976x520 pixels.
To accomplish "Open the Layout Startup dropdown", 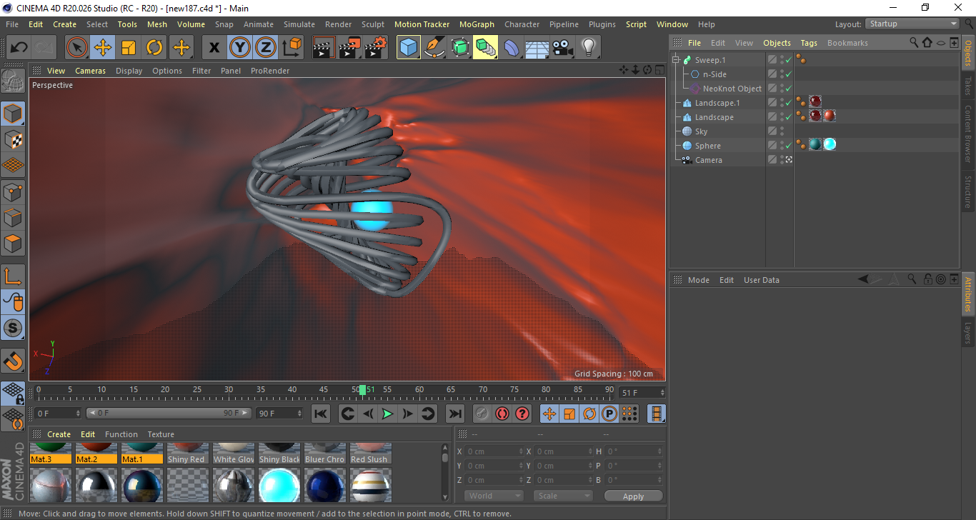I will 912,24.
